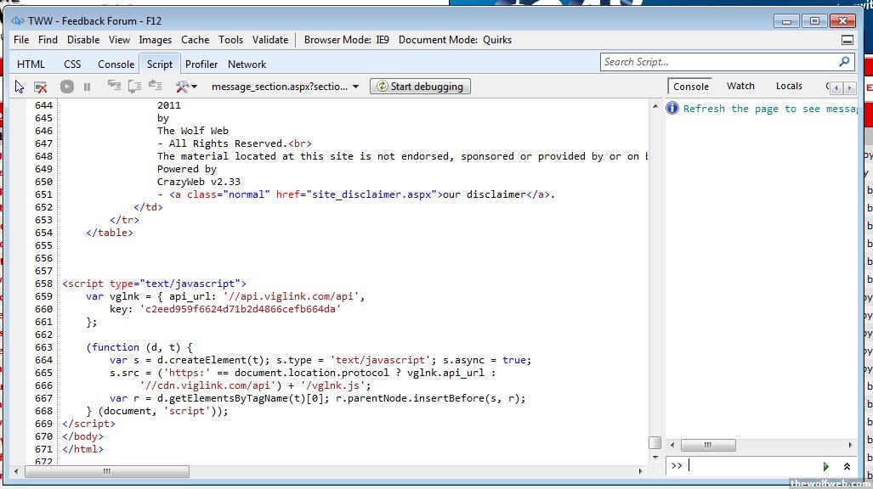Click the Step Into icon

114,86
